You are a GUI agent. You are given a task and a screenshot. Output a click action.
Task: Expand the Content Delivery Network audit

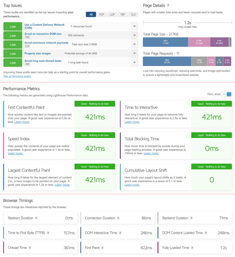coord(135,26)
